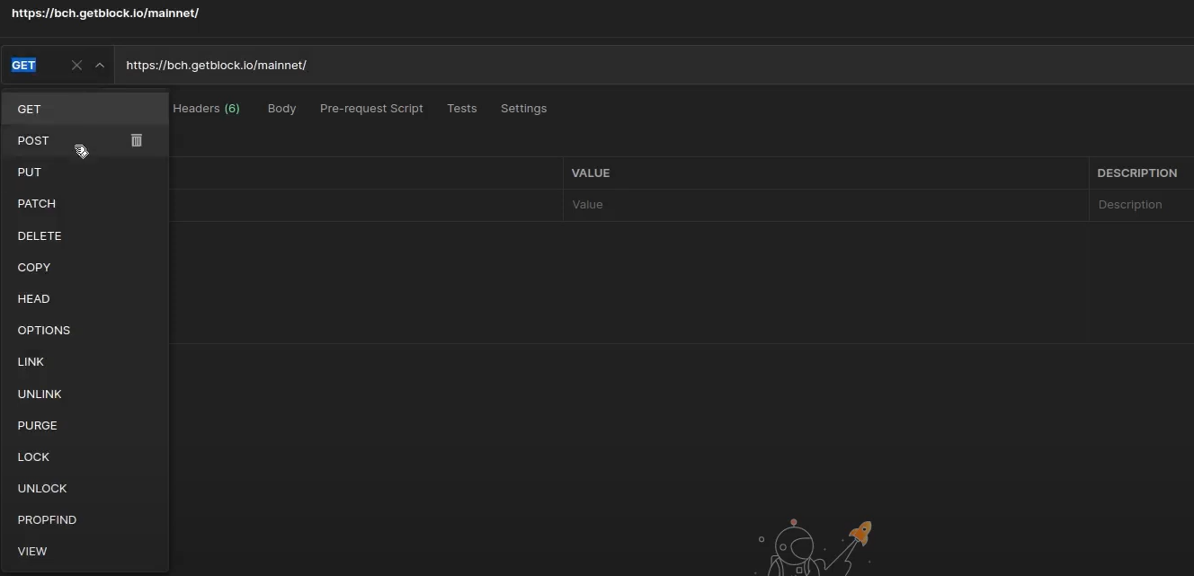Viewport: 1194px width, 576px height.
Task: Select HEAD method entry
Action: pos(85,298)
